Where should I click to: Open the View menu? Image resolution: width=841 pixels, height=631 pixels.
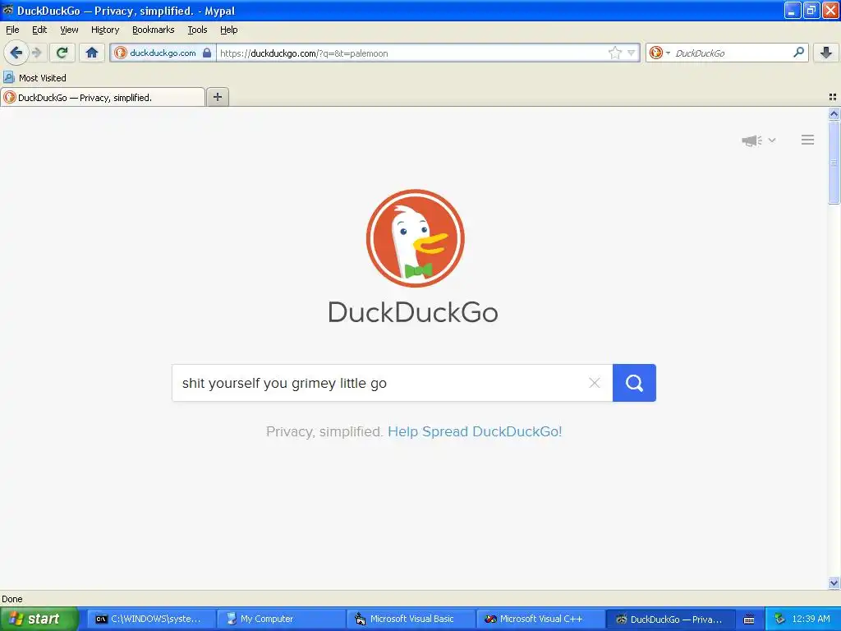[69, 30]
